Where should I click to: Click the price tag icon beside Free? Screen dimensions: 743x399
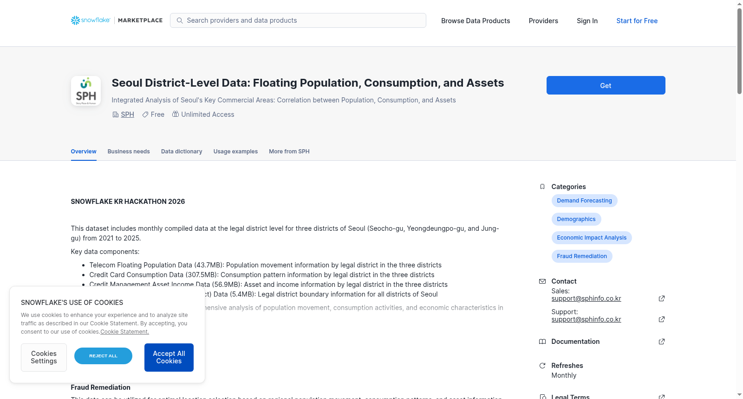(145, 114)
